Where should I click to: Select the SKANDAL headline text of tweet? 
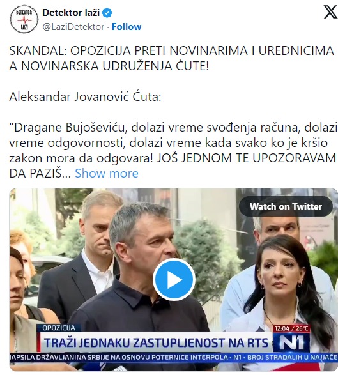pos(171,58)
